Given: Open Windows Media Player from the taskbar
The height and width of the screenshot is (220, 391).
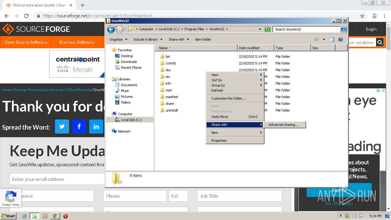Looking at the screenshot, I should click(x=45, y=216).
